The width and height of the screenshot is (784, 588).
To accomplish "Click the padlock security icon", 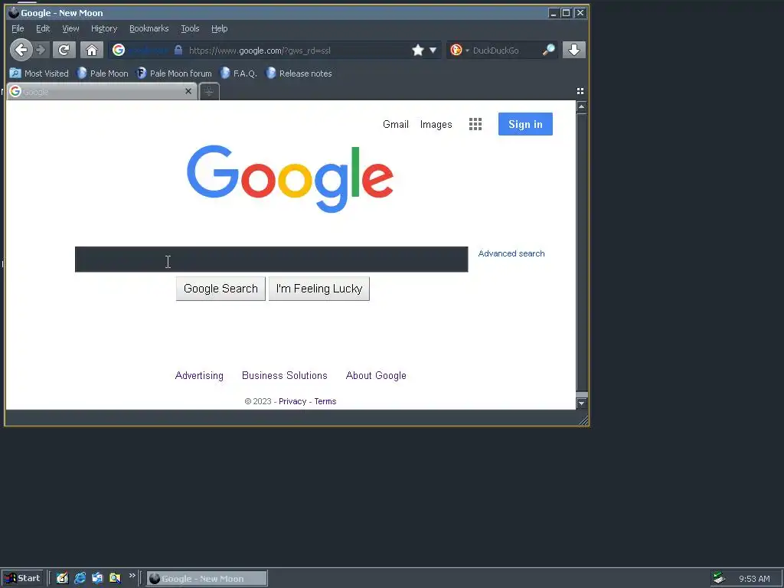I will click(x=178, y=50).
